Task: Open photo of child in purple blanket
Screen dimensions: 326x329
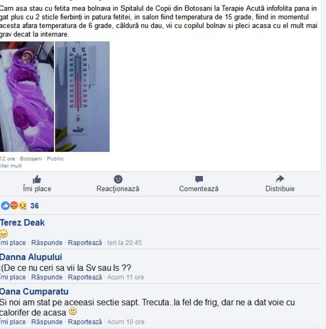Action: coord(27,97)
